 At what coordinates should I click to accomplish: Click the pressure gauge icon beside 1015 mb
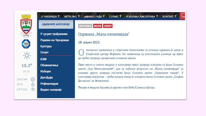tap(33, 79)
